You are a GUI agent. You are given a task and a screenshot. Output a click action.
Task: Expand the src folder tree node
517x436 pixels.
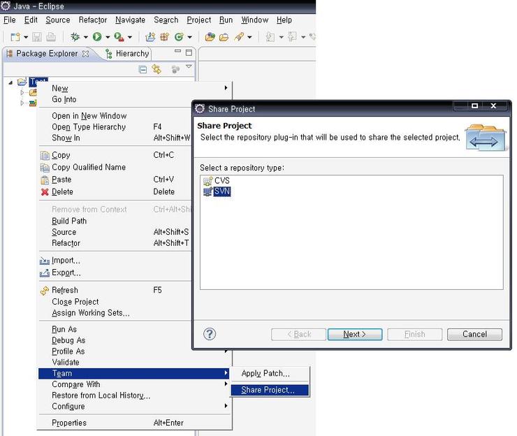pos(22,93)
